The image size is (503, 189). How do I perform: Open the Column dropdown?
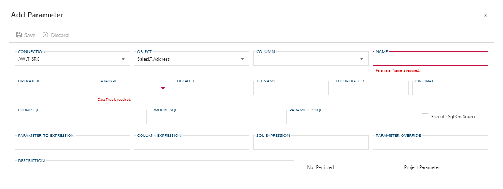(362, 59)
